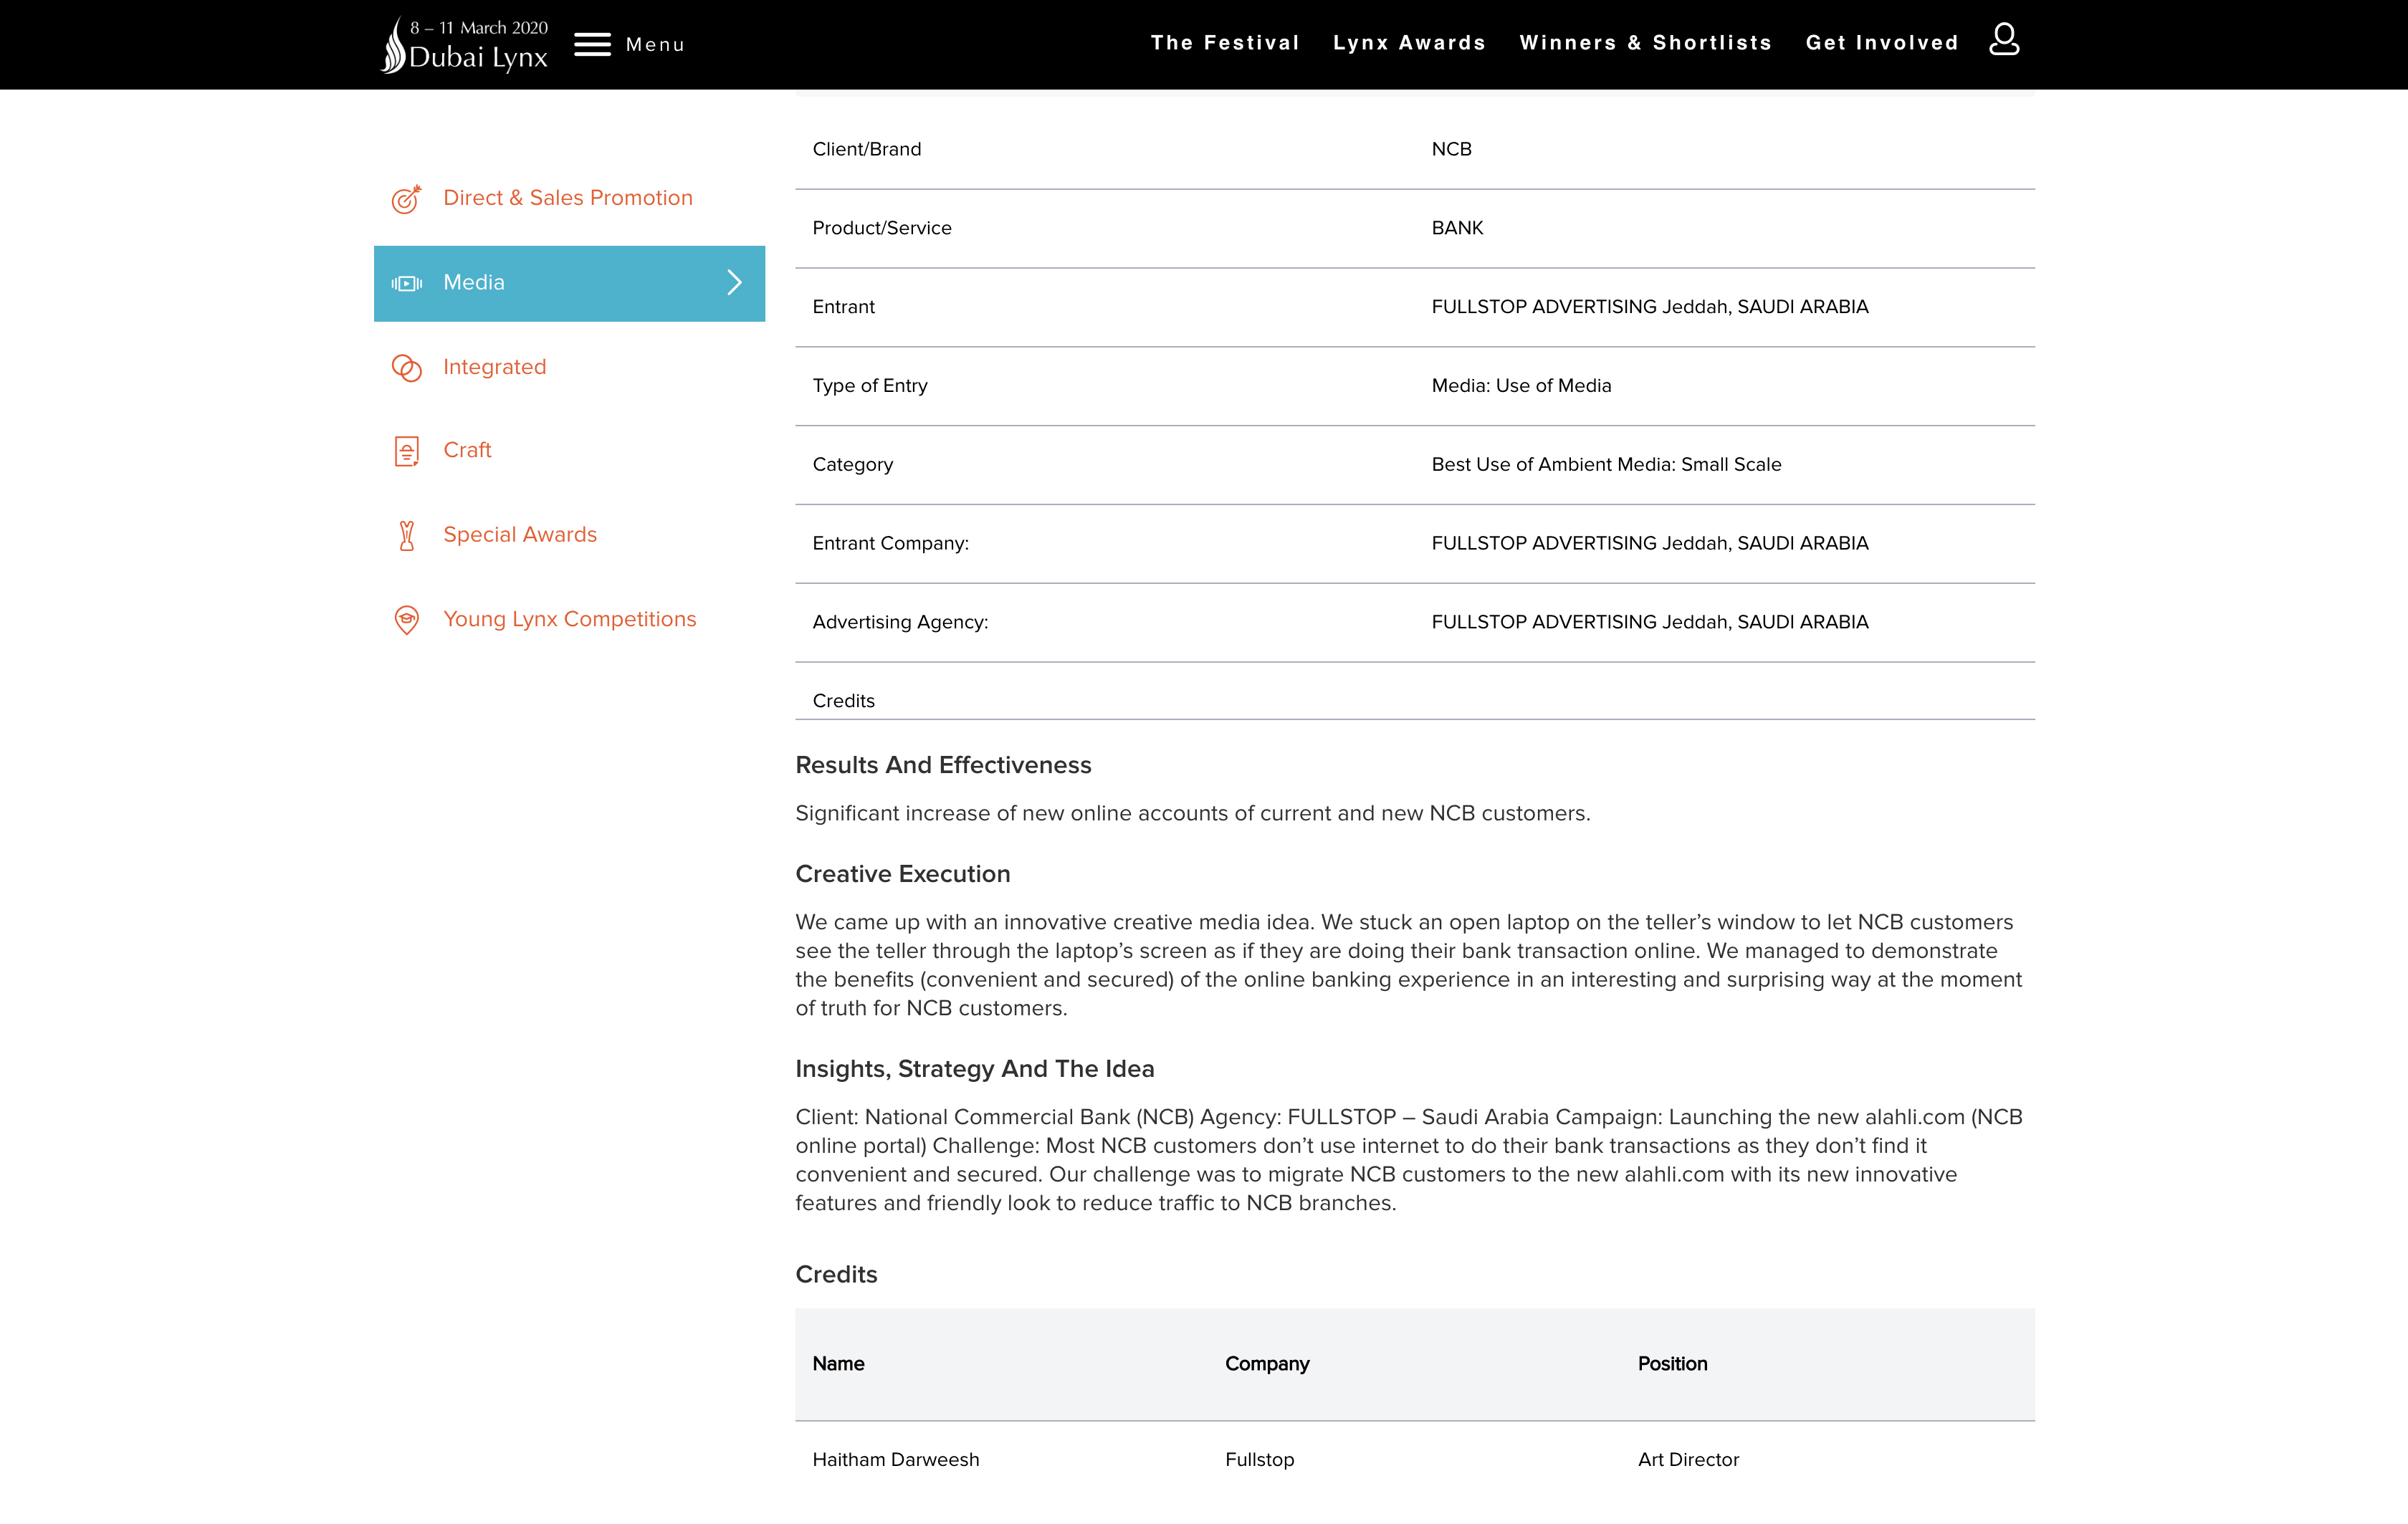Go to the Integrated category
The width and height of the screenshot is (2408, 1524).
[494, 367]
